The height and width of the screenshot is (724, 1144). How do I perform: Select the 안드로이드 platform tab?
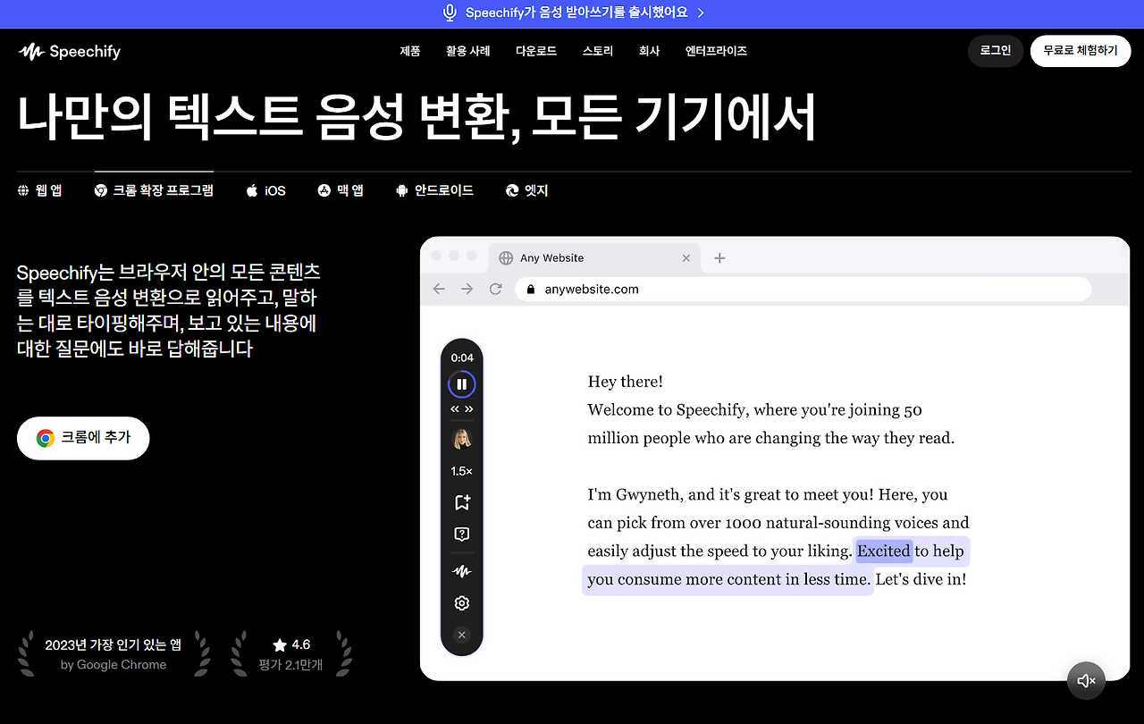[434, 190]
